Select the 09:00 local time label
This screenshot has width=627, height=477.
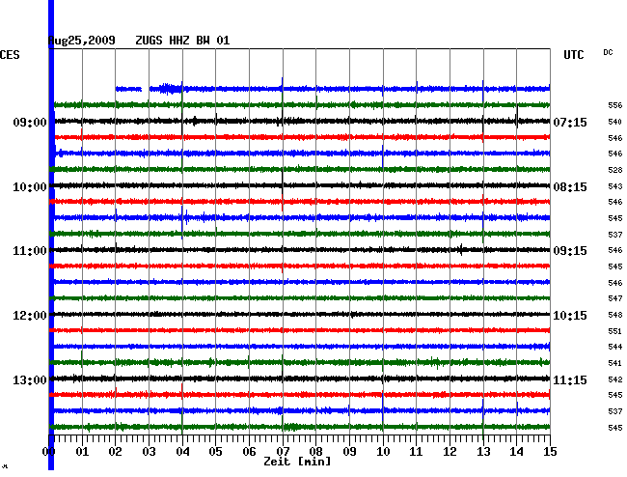tap(30, 123)
